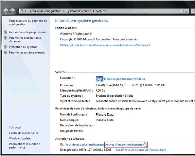Open Centre de maintenance link
The width and height of the screenshot is (195, 156).
tap(24, 133)
